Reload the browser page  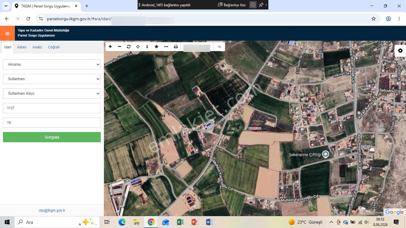[x=28, y=19]
